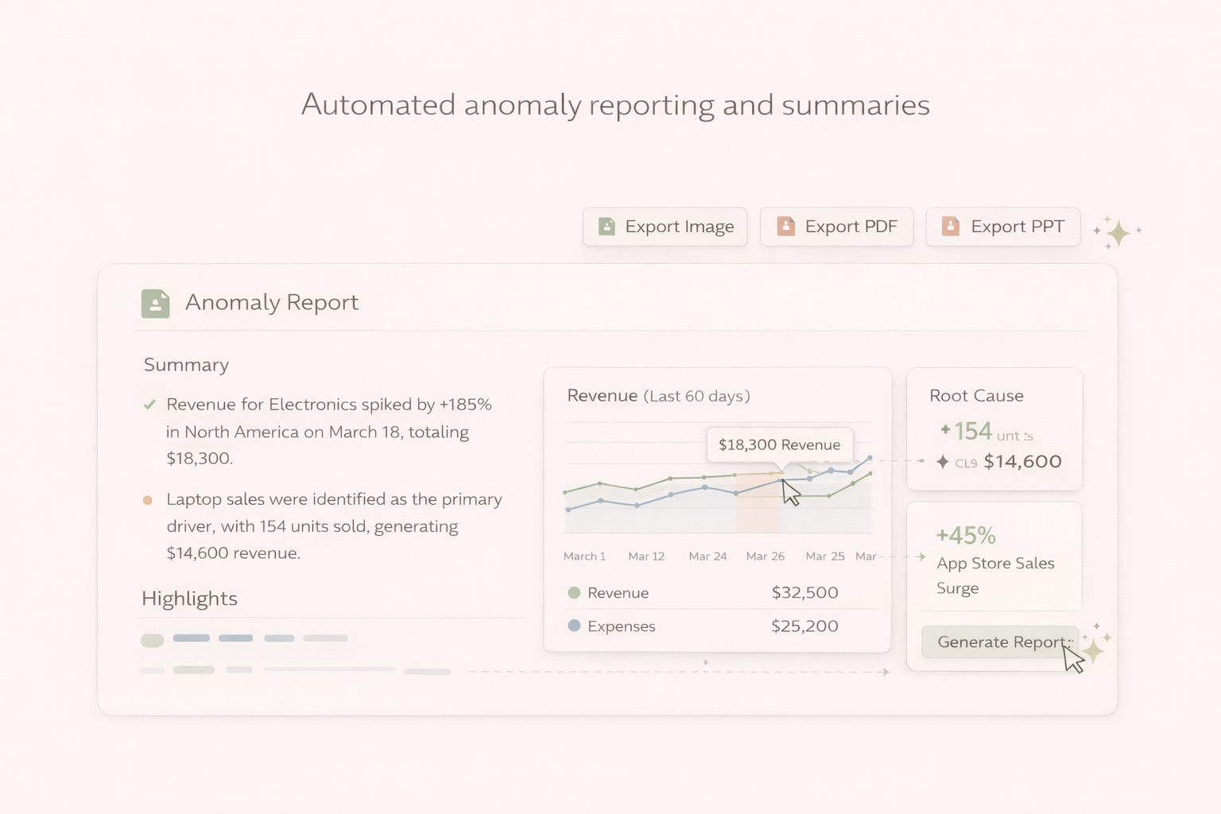This screenshot has height=814, width=1221.
Task: Click the last blue data point on chart
Action: point(870,458)
